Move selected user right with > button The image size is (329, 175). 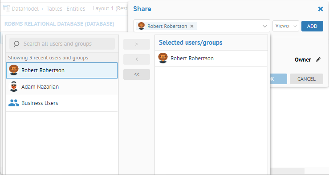coord(137,44)
